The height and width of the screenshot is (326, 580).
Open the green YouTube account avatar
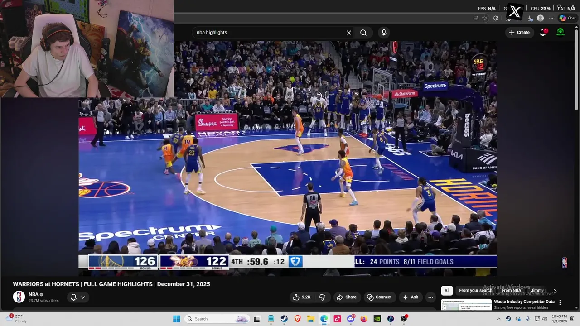tap(561, 33)
